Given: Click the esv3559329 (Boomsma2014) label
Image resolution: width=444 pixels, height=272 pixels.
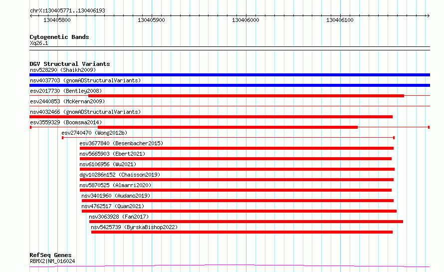Looking at the screenshot, I should pos(66,122).
